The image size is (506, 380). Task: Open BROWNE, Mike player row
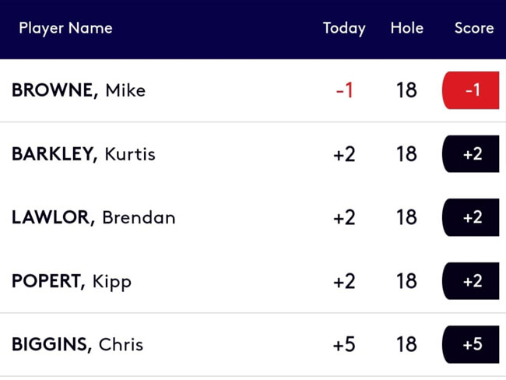[x=253, y=90]
